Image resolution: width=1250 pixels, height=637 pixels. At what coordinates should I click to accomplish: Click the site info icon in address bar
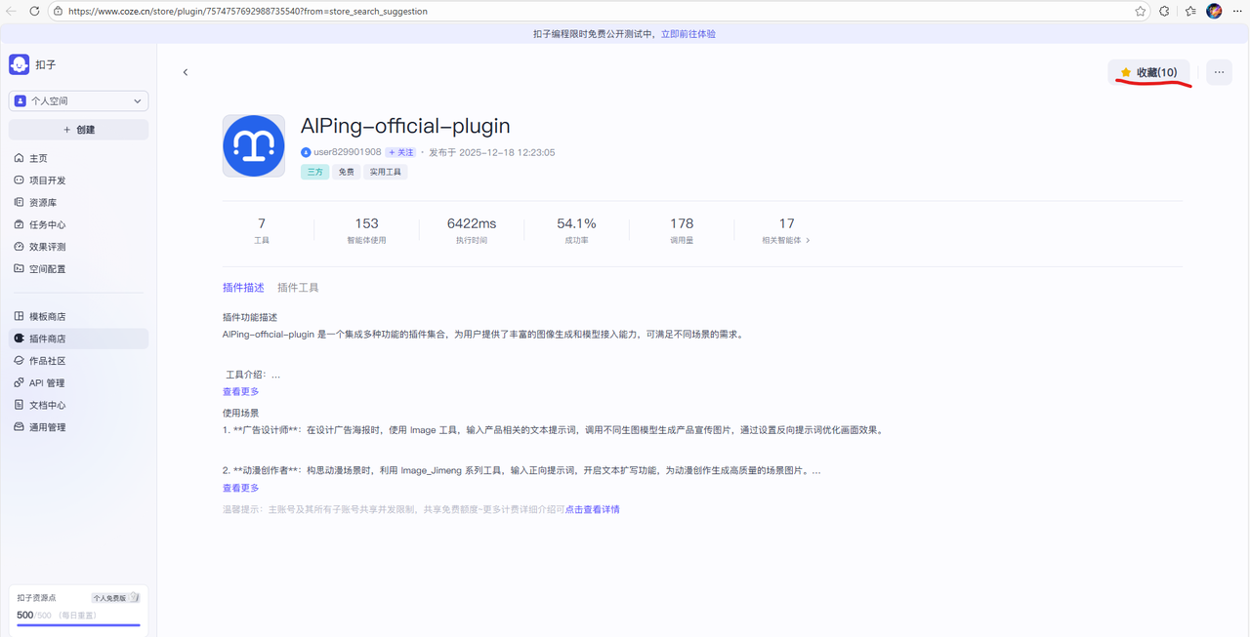click(58, 11)
